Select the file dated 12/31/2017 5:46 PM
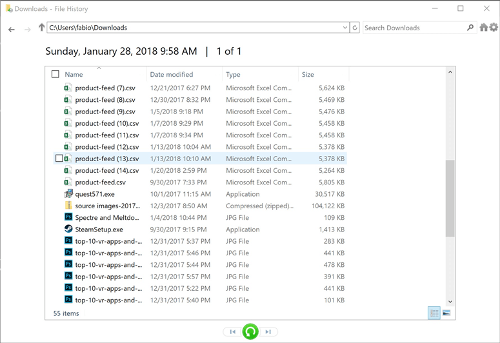500x343 pixels. tap(200, 253)
